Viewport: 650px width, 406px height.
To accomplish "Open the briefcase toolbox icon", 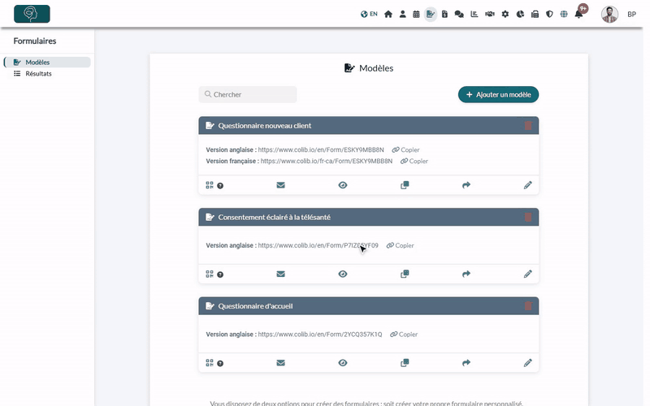I will point(535,14).
